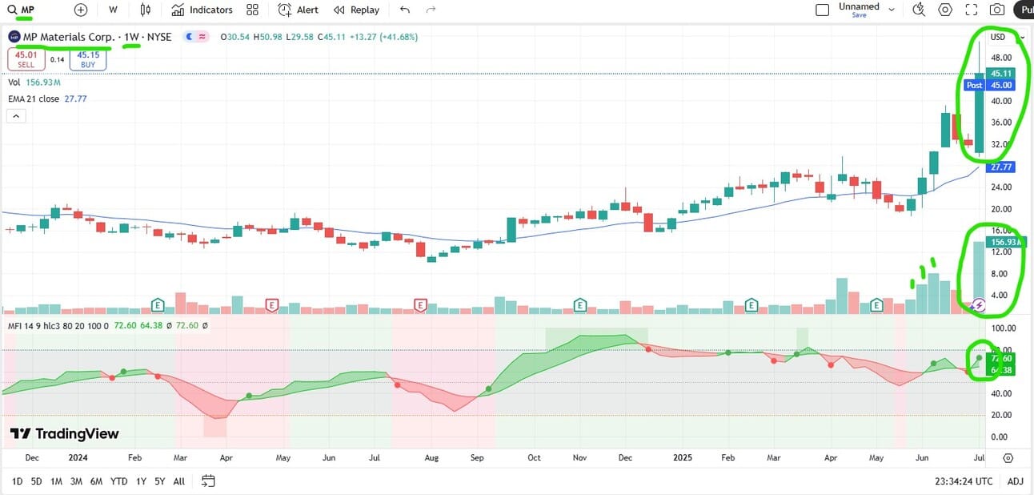The image size is (1034, 495).
Task: Collapse the indicator legend chevron
Action: pyautogui.click(x=16, y=116)
